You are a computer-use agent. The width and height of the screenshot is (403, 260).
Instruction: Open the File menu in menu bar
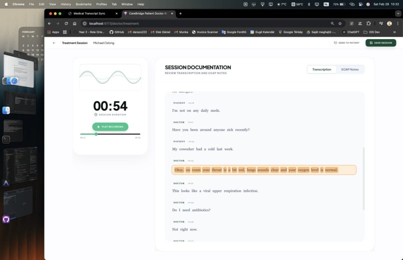[31, 4]
